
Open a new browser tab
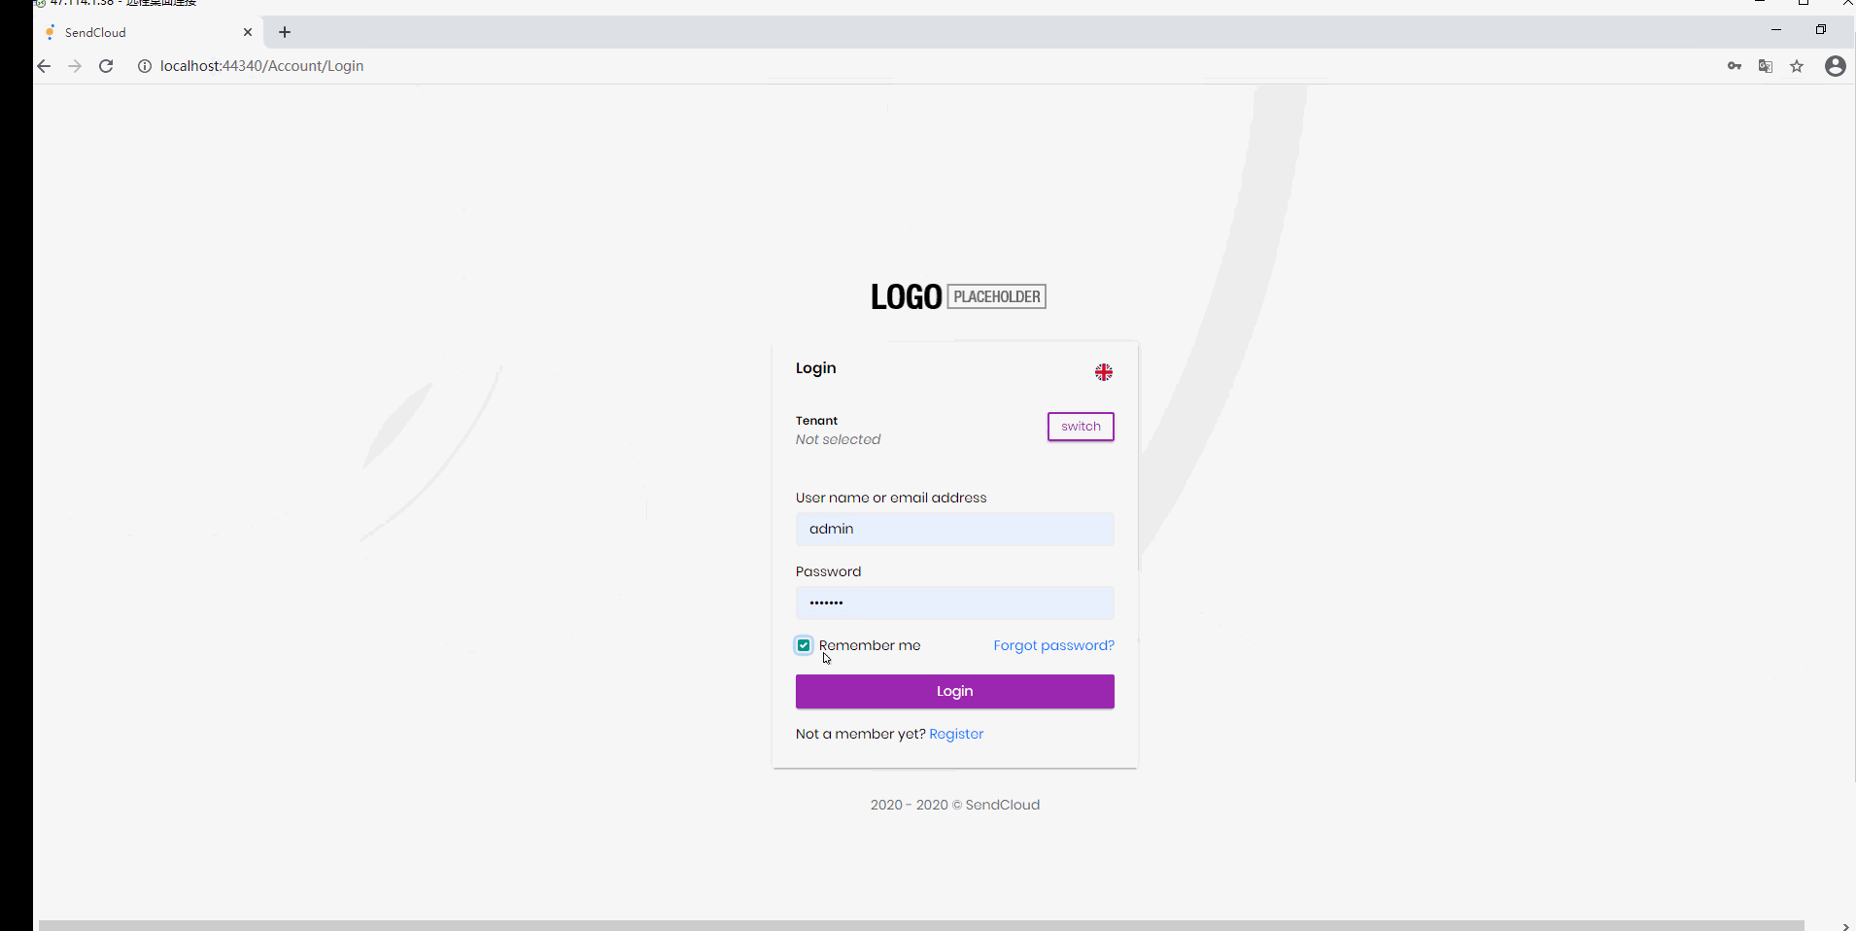pyautogui.click(x=285, y=32)
